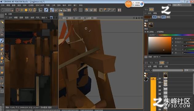Click the blue lock icon in texture panel menu bar
Viewport: 194px width, 111px height.
pyautogui.click(x=51, y=18)
